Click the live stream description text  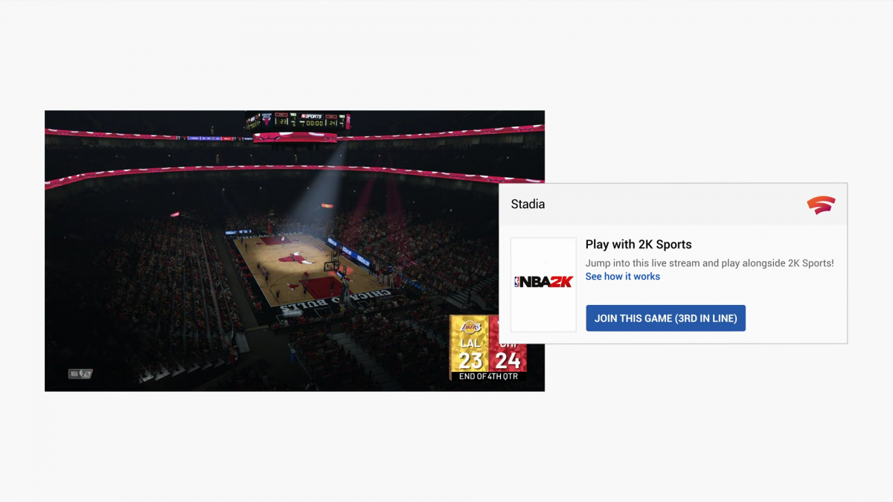[709, 263]
